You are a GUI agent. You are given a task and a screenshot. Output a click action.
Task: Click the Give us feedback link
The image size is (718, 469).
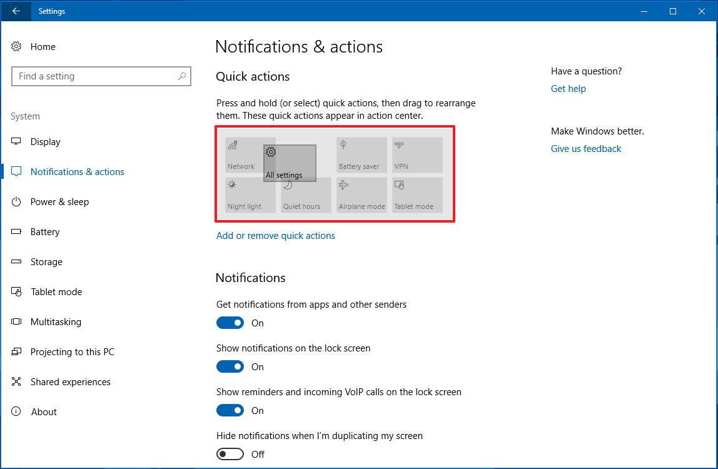point(586,149)
